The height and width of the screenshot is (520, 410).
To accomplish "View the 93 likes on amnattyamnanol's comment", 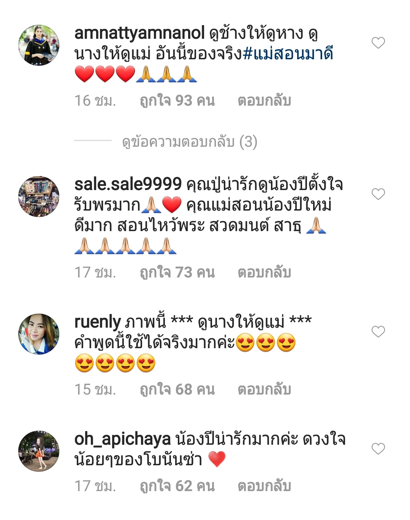I will [177, 101].
